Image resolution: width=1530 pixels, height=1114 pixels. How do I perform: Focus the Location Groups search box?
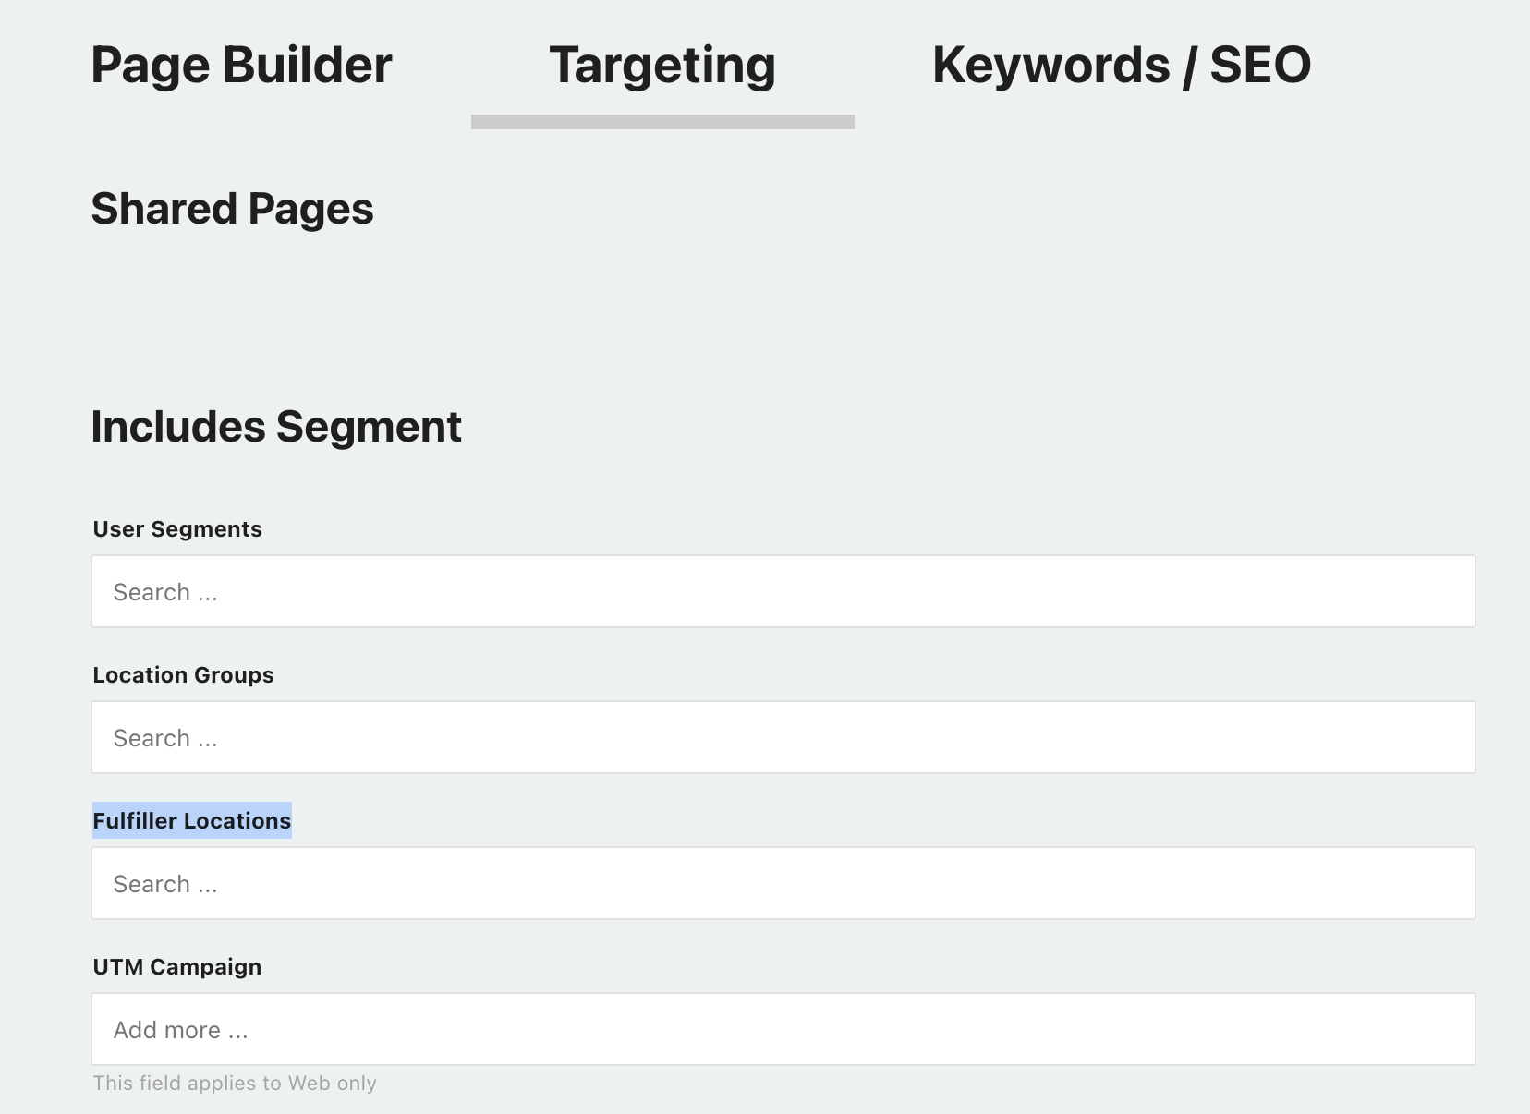783,737
